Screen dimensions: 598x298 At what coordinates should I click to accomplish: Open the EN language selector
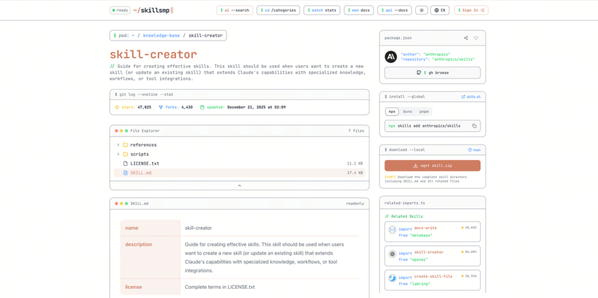(x=440, y=10)
